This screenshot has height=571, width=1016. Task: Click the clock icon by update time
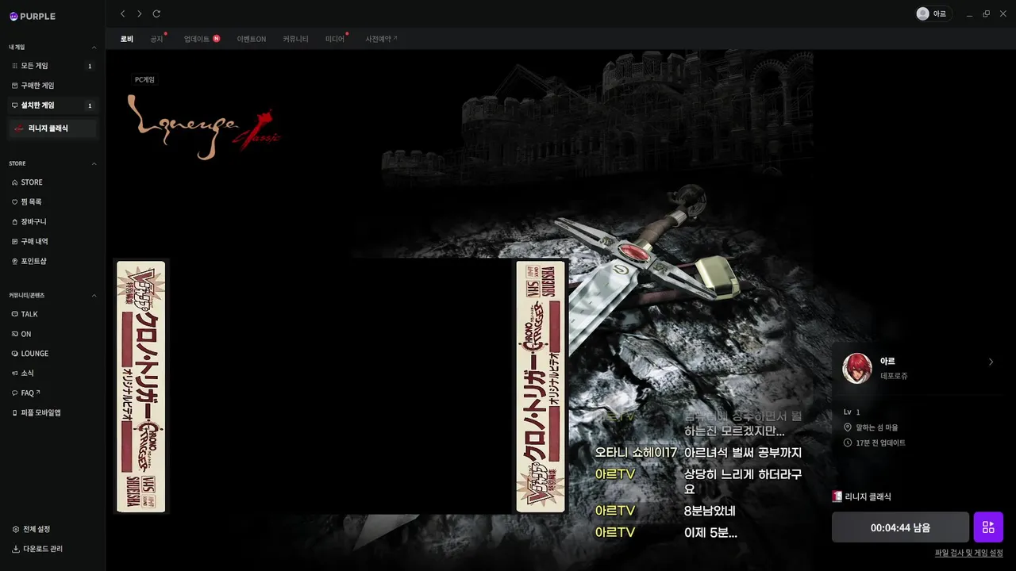[848, 443]
